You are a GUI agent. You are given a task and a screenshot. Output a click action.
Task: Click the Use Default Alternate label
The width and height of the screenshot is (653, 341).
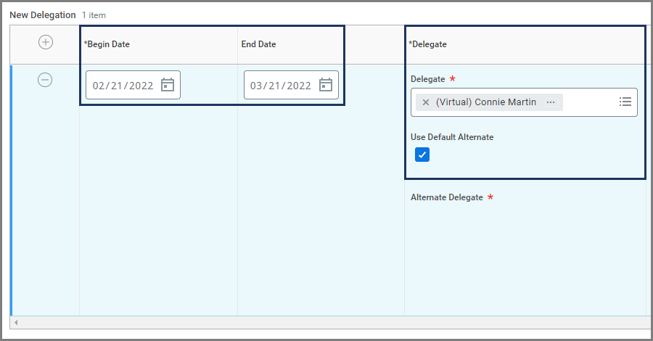pyautogui.click(x=452, y=137)
